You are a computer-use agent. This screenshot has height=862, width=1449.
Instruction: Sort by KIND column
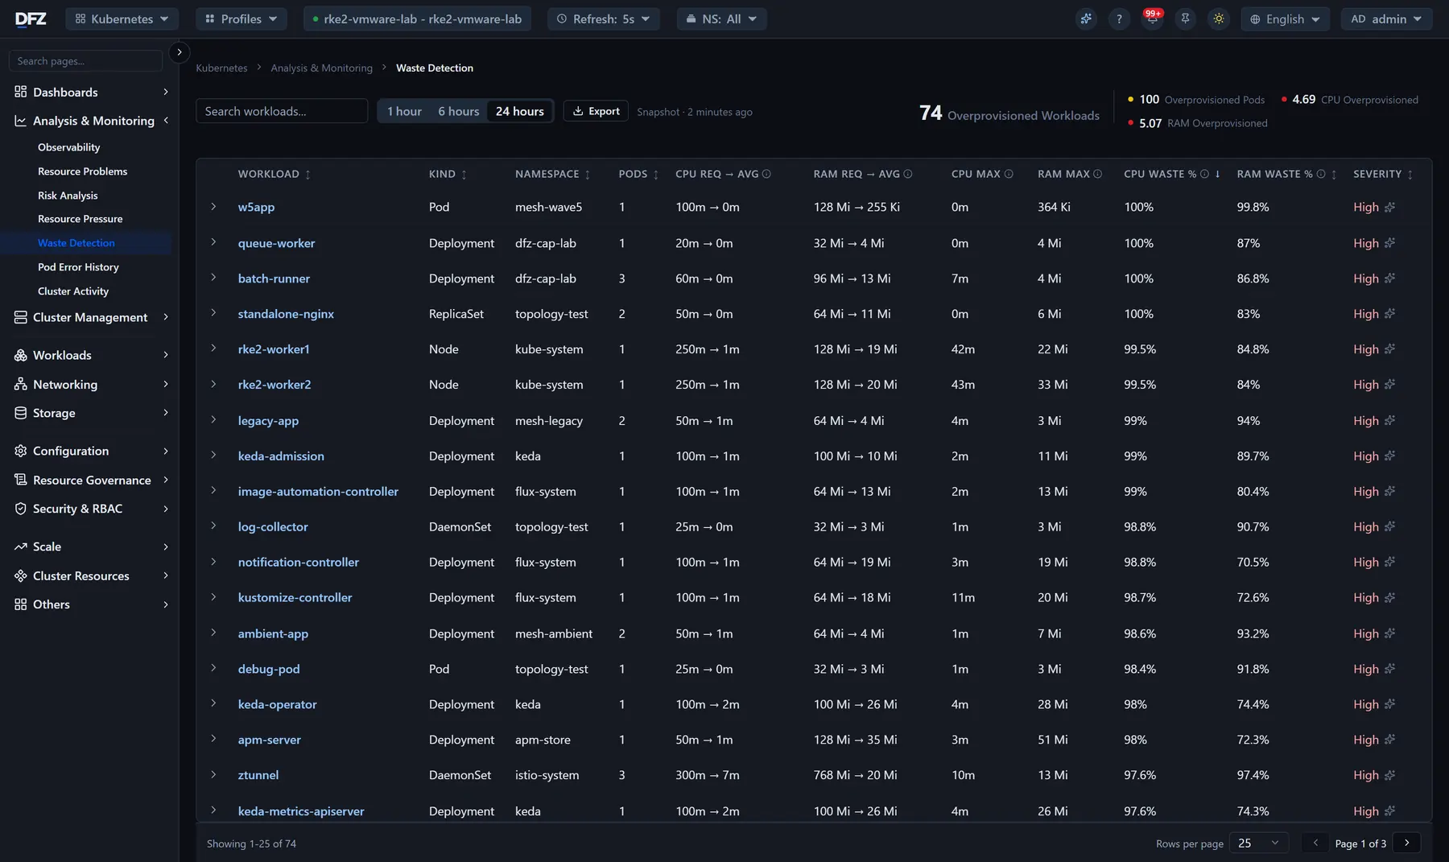pos(448,174)
